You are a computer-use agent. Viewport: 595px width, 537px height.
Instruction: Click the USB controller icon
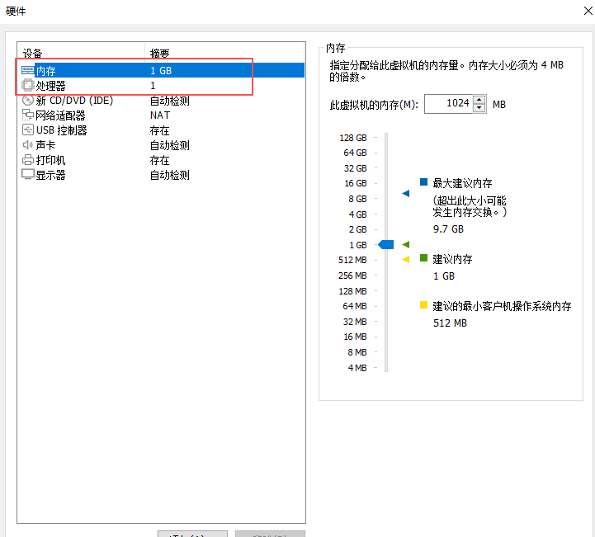pos(27,130)
